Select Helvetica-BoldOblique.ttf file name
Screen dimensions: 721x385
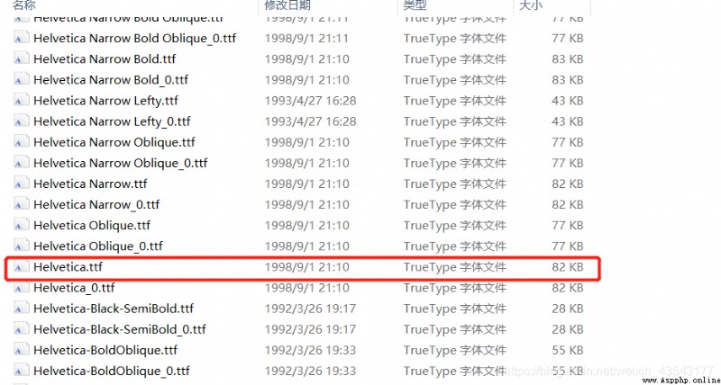105,350
